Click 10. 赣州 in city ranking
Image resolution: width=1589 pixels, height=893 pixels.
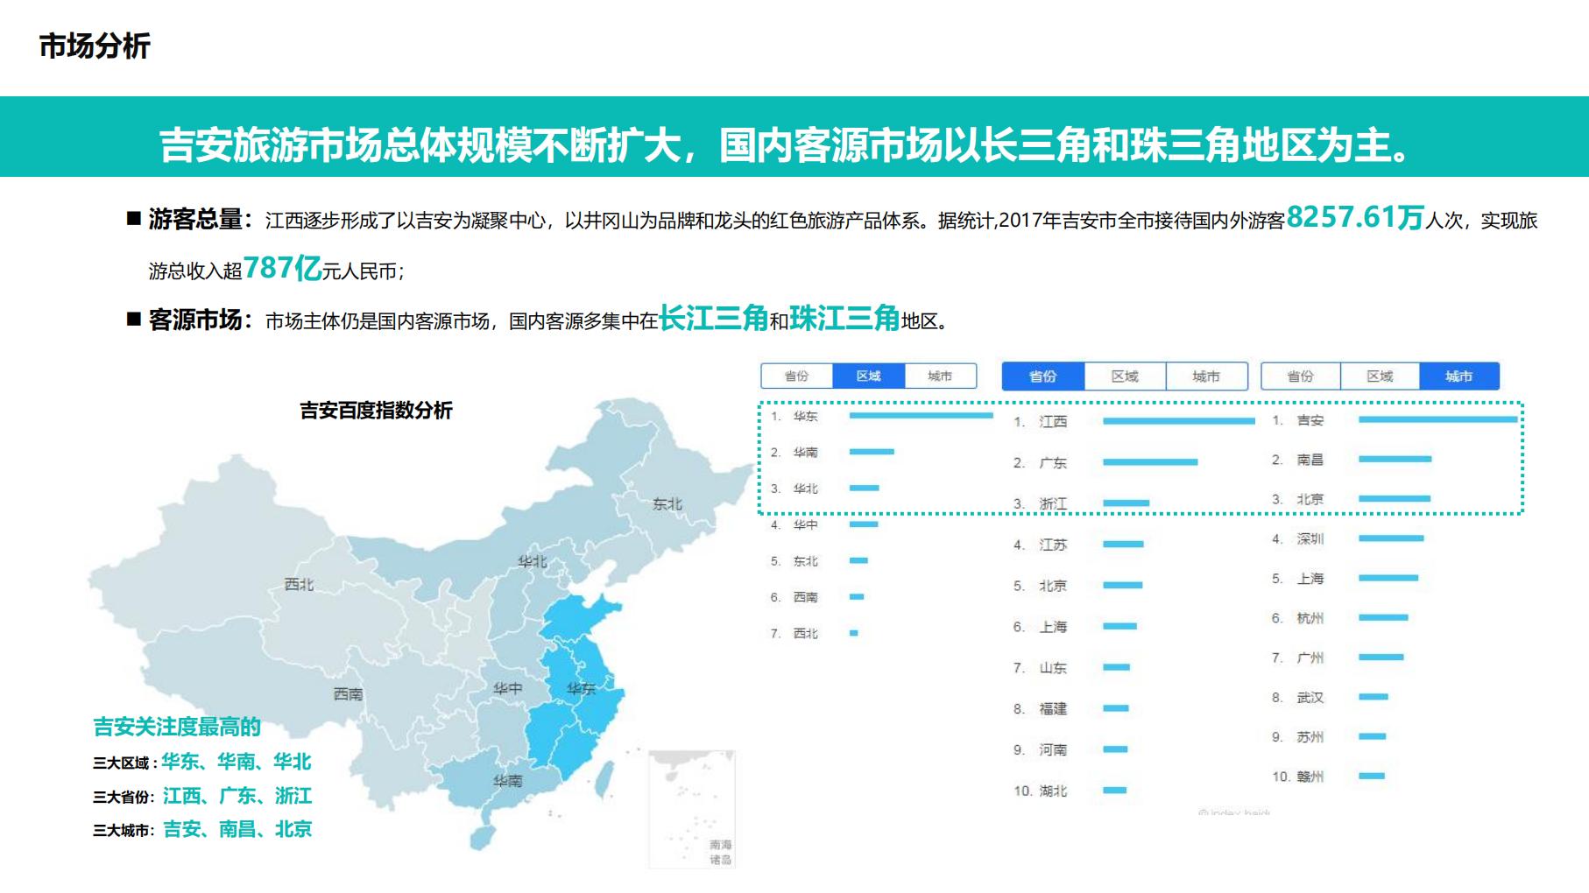[x=1298, y=777]
